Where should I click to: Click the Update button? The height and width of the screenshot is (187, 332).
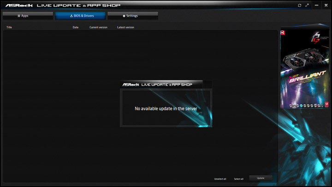261,178
